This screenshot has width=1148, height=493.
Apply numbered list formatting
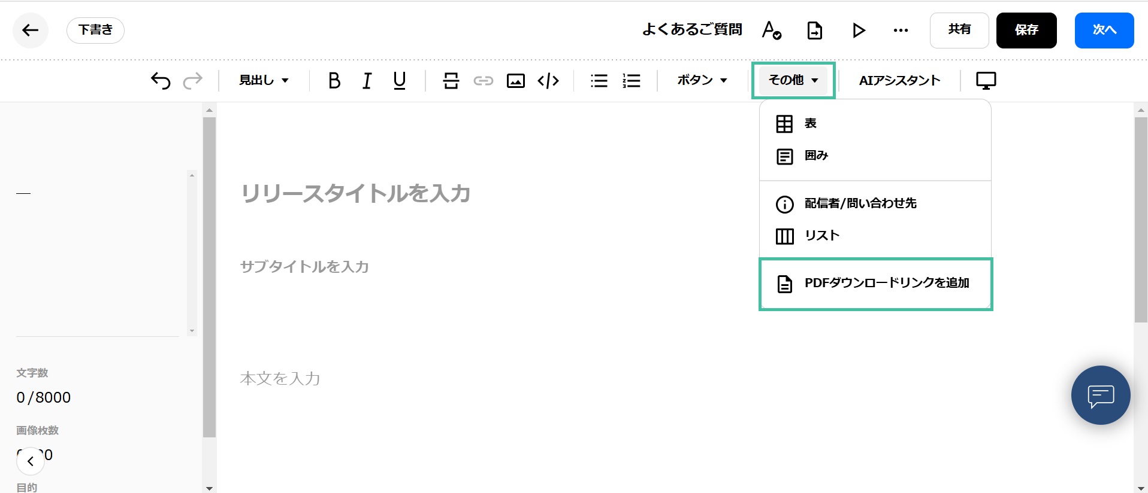pos(631,80)
